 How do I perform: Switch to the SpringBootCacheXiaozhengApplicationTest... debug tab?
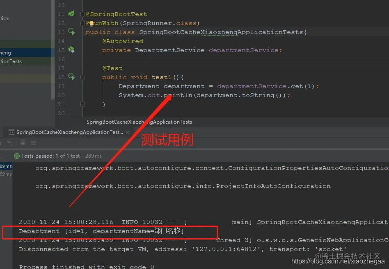[x=70, y=132]
